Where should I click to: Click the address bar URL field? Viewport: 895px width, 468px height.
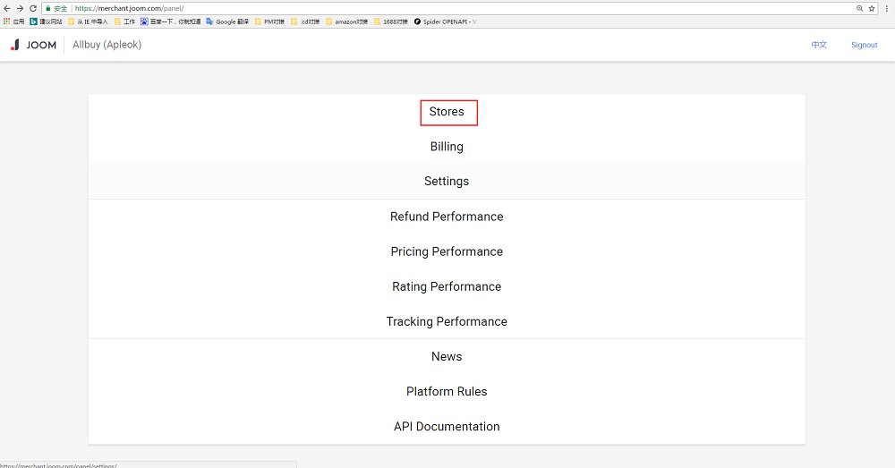tap(447, 8)
